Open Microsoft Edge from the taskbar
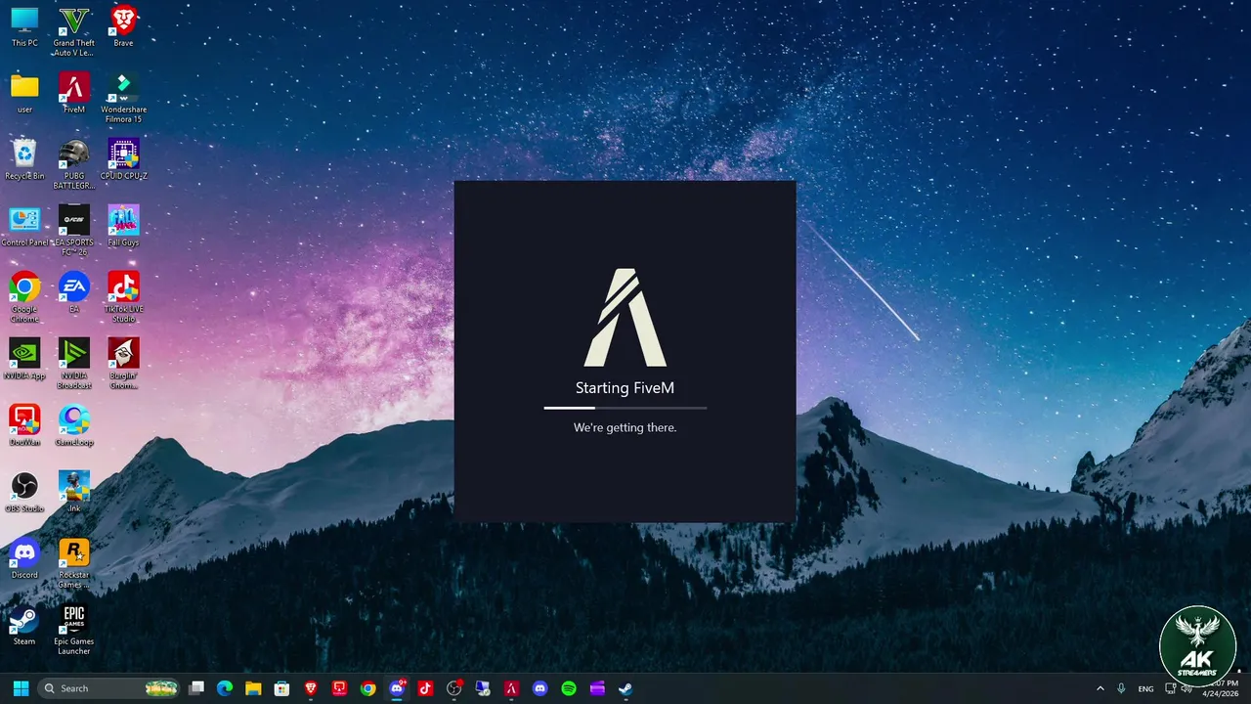 click(x=225, y=688)
